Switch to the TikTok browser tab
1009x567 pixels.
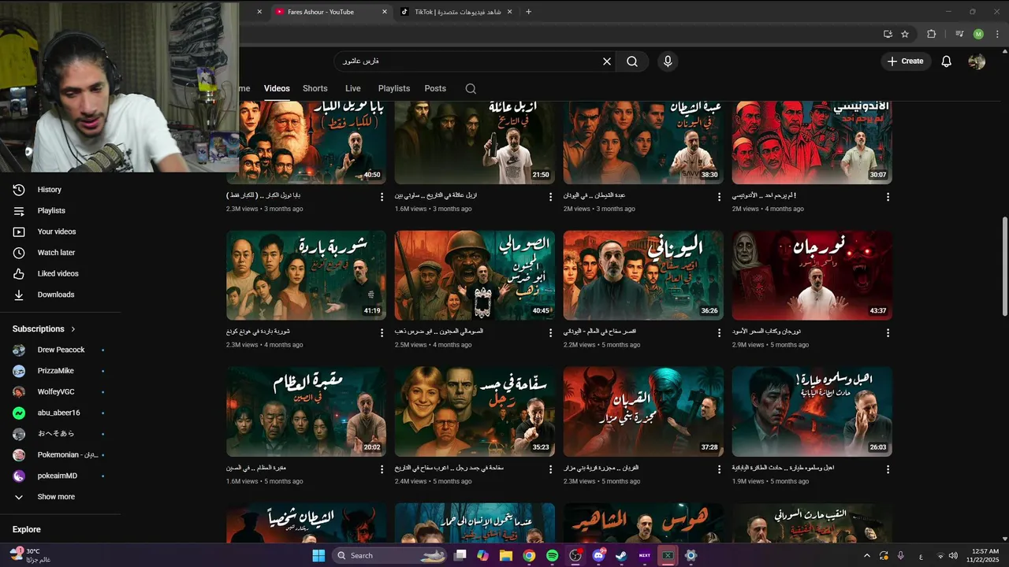(456, 12)
